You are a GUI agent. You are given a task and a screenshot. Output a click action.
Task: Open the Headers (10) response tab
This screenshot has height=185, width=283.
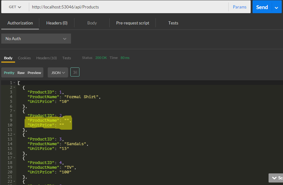(46, 58)
